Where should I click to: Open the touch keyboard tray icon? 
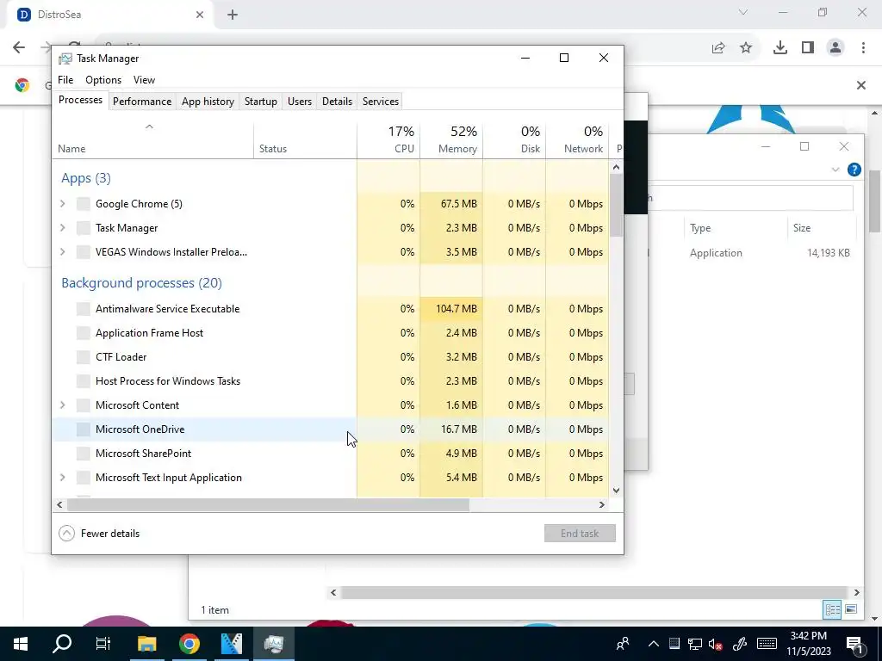(x=767, y=644)
